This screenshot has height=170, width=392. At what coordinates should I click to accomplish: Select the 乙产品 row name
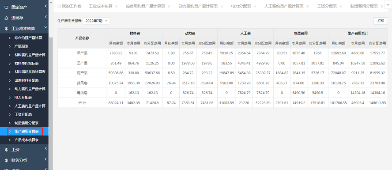pyautogui.click(x=83, y=63)
